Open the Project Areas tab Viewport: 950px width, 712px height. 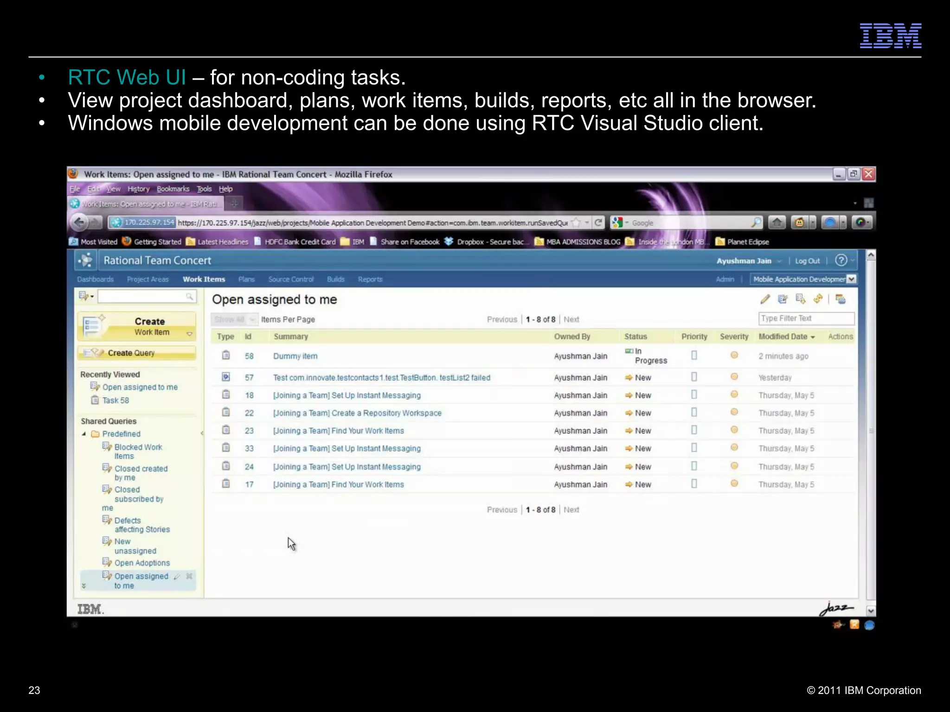pos(148,279)
